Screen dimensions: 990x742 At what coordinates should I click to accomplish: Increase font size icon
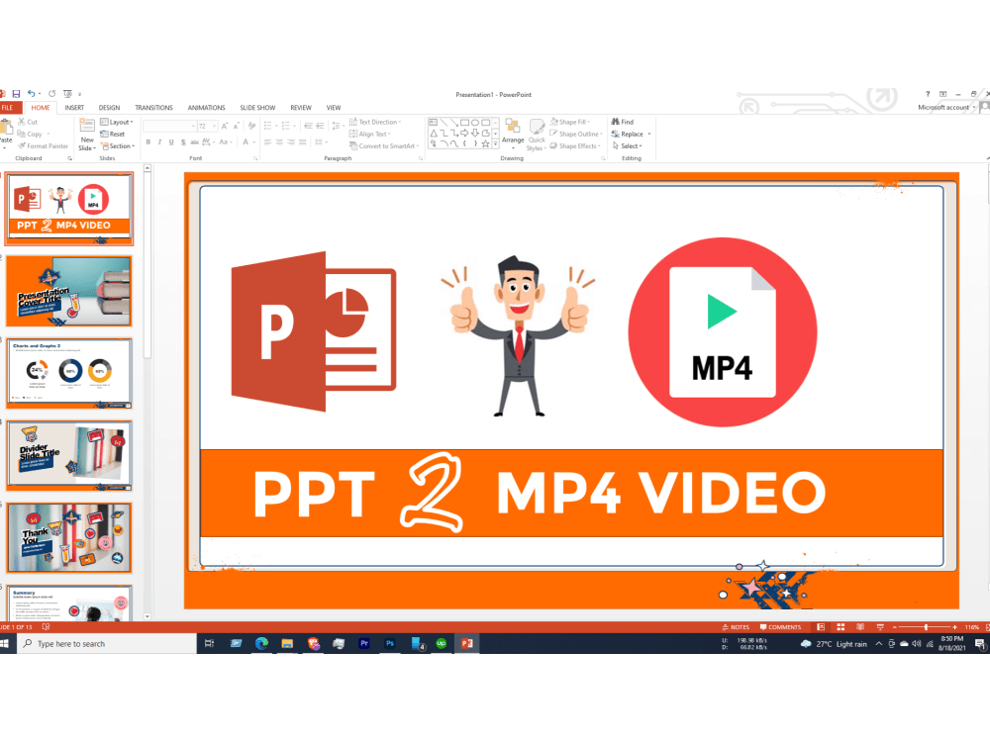click(224, 127)
